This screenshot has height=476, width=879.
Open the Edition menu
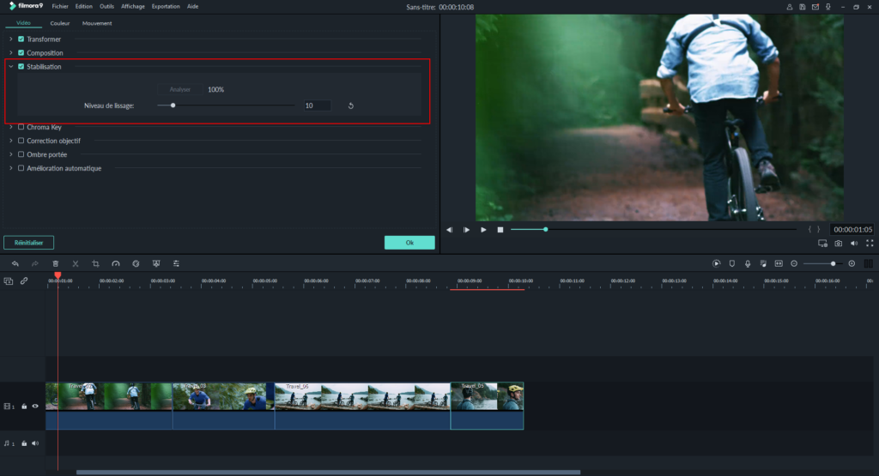[83, 7]
